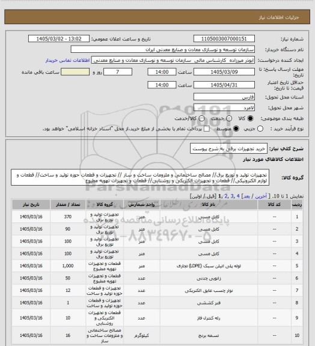
Task: Click the شهر محل تحویل field لامرد
Action: click(224, 108)
